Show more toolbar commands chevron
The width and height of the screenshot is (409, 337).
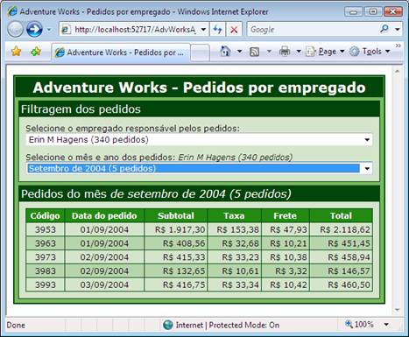click(398, 46)
